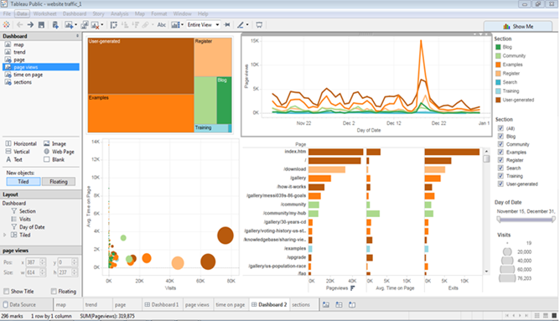560x321 pixels.
Task: Click the redo forward arrow
Action: coord(31,24)
